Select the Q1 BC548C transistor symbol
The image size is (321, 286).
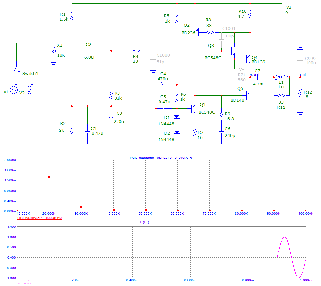[193, 109]
